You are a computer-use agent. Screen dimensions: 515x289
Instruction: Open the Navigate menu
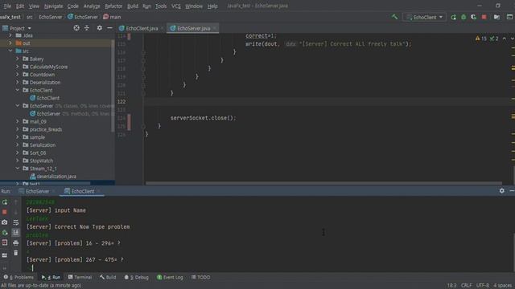point(53,6)
